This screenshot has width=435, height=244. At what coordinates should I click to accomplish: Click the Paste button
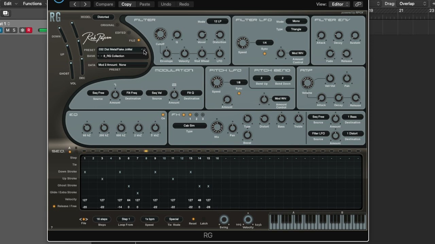[145, 4]
